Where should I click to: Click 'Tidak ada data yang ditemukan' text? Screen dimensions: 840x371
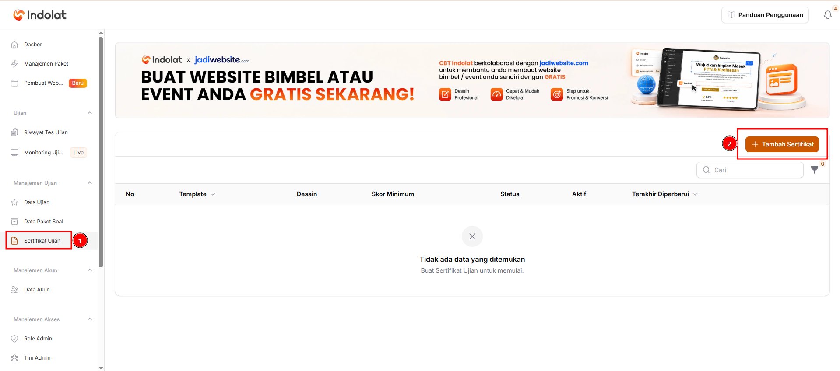pyautogui.click(x=472, y=259)
